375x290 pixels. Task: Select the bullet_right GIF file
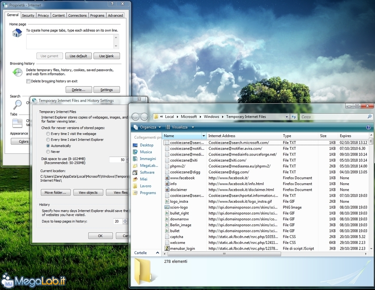[x=179, y=213]
